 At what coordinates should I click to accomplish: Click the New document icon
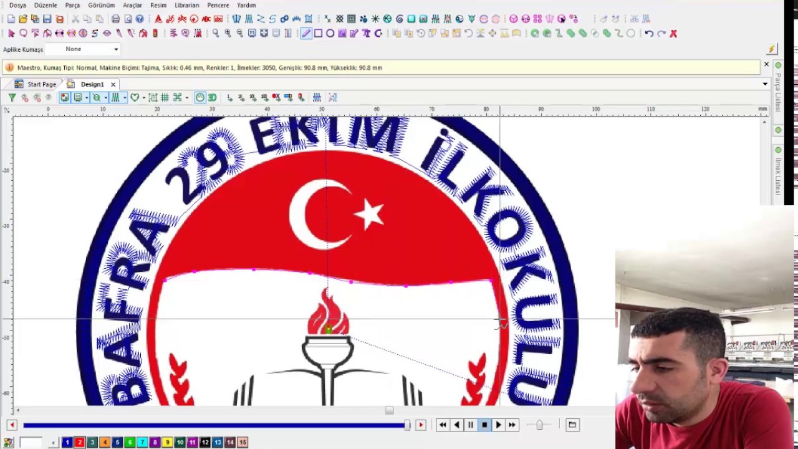[11, 19]
